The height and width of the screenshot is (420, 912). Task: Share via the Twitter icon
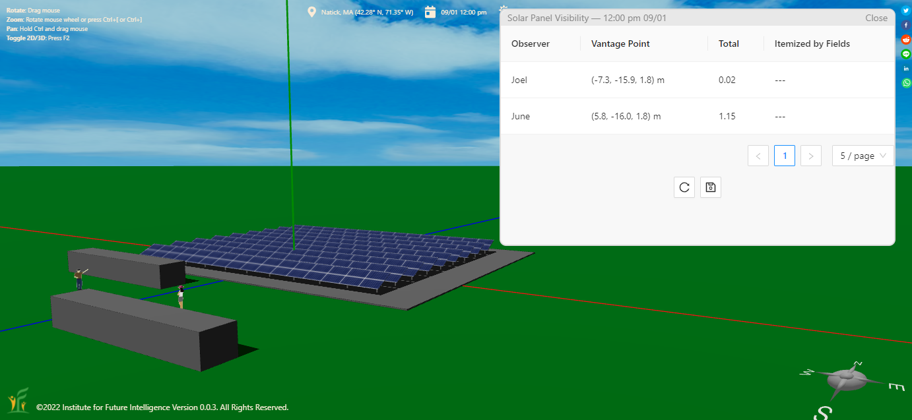click(x=906, y=11)
